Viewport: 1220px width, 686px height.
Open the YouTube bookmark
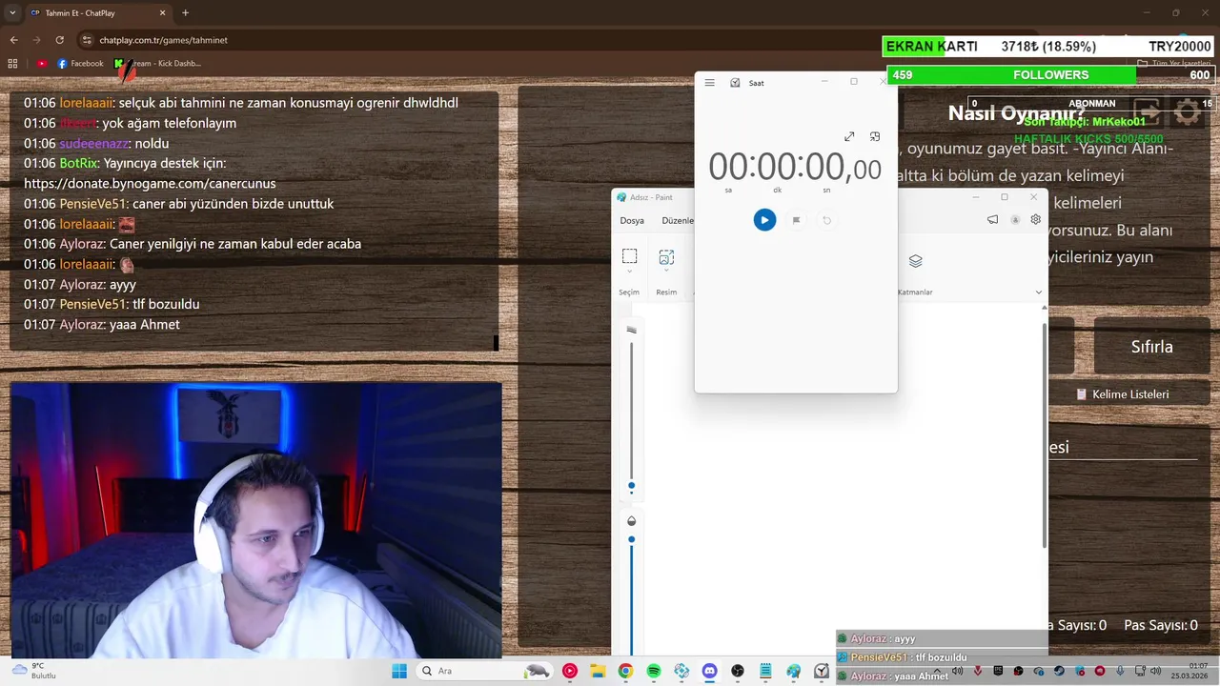[42, 64]
